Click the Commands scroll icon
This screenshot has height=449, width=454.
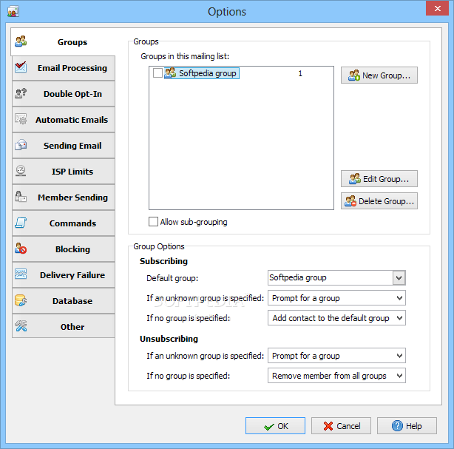click(21, 223)
